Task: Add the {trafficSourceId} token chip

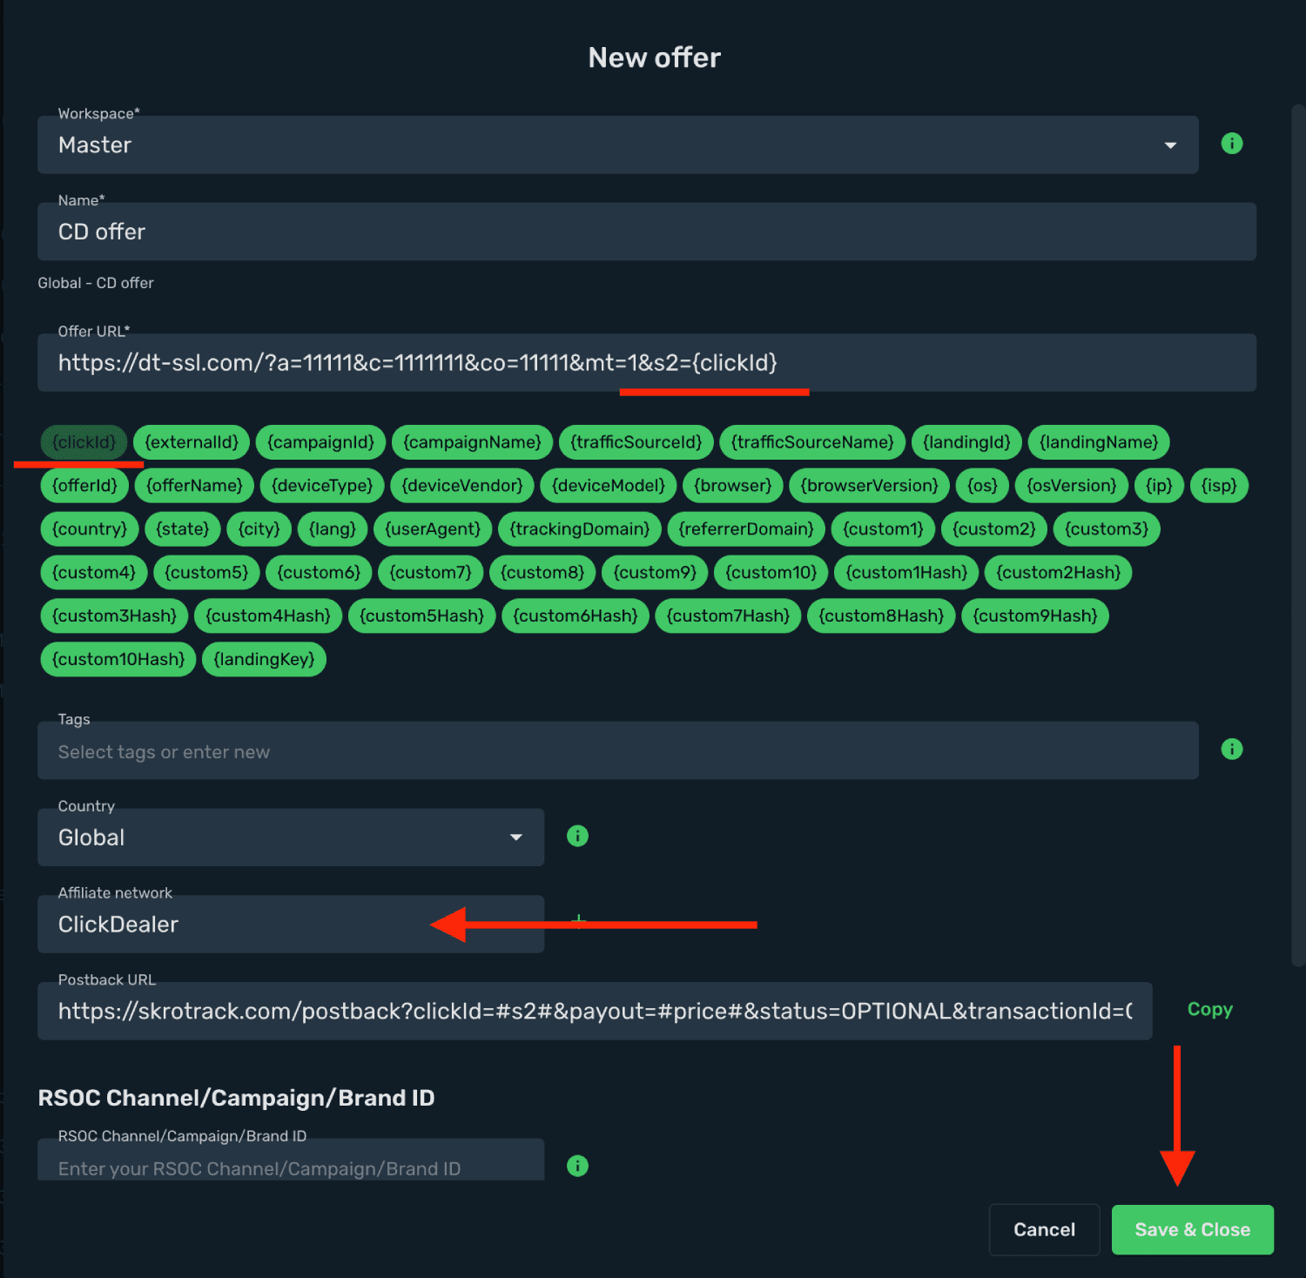Action: tap(636, 442)
